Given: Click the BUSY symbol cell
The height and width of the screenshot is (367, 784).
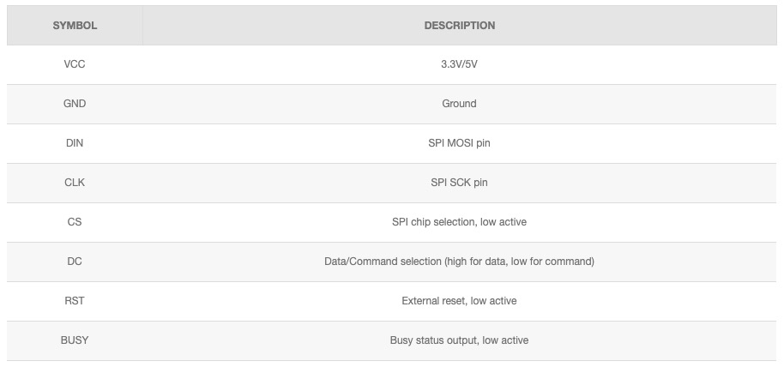Looking at the screenshot, I should [x=75, y=340].
